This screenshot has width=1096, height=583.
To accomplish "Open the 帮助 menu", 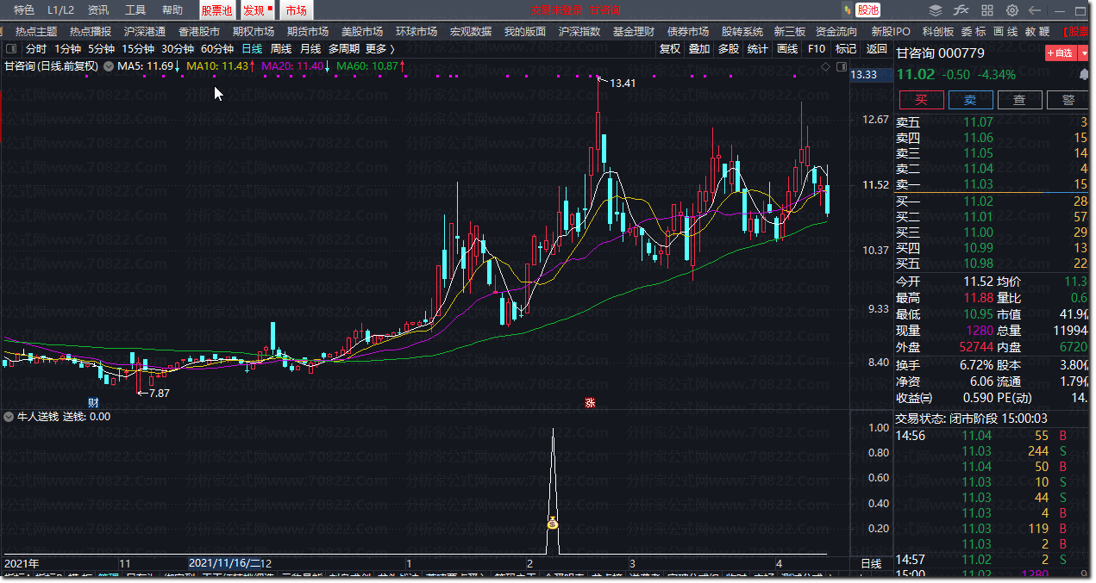I will click(172, 10).
